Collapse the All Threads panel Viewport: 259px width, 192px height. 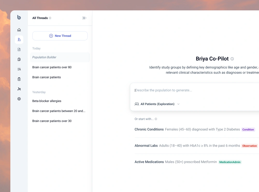[84, 18]
